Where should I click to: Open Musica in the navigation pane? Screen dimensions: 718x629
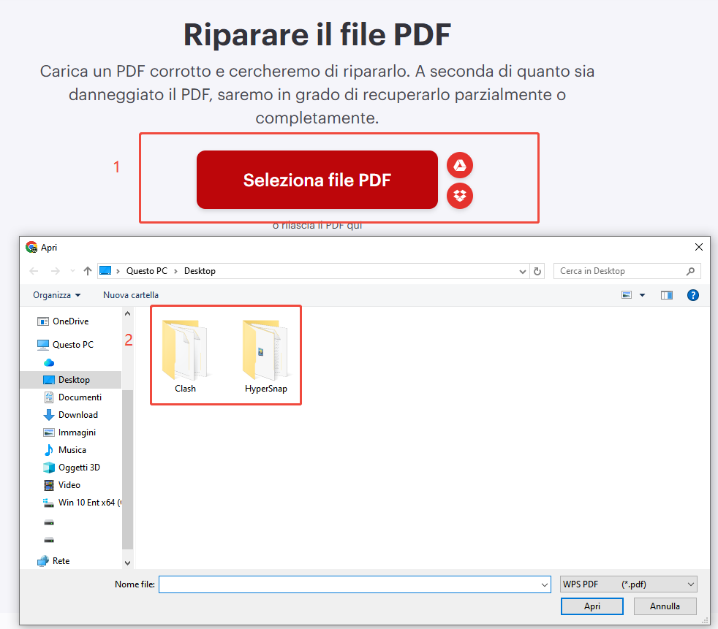click(x=65, y=450)
